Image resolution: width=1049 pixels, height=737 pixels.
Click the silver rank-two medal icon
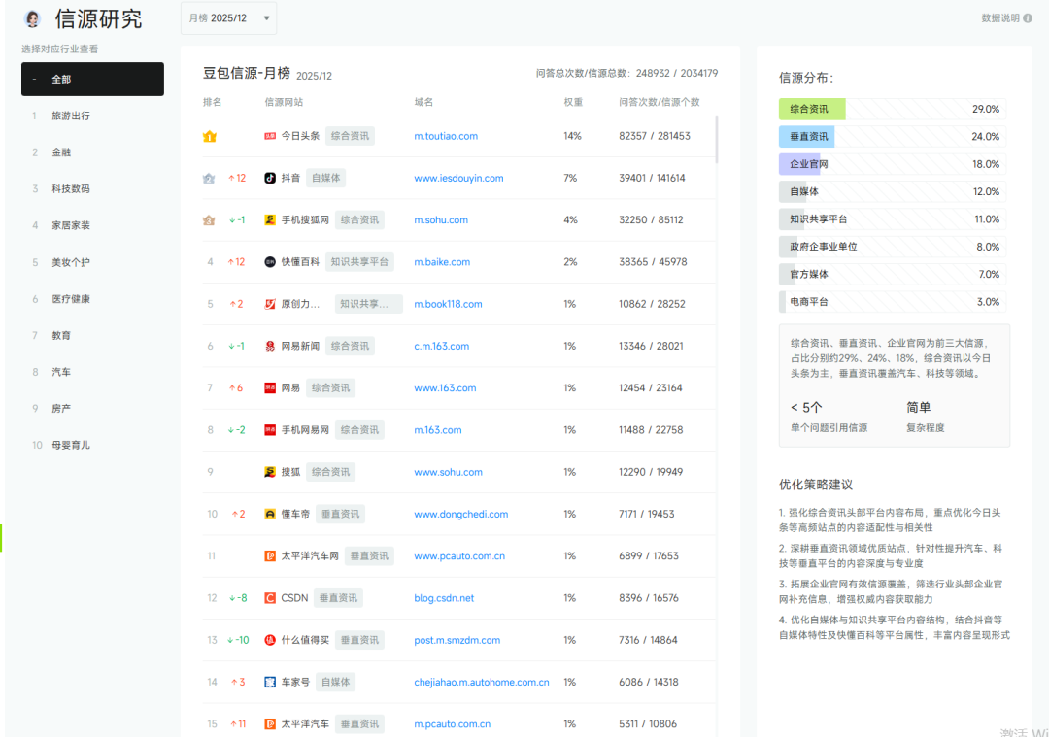(x=209, y=178)
